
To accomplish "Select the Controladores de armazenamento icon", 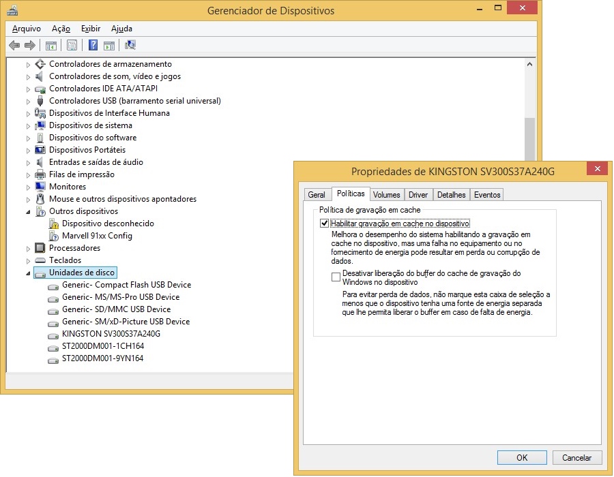I will point(40,64).
